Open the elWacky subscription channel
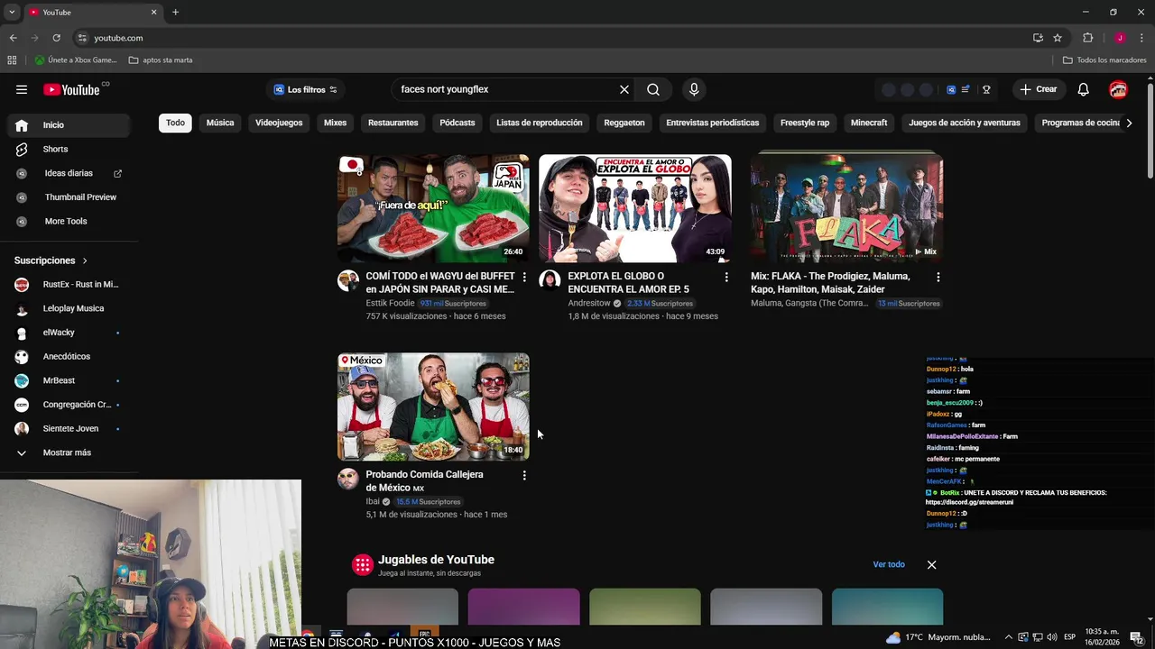1155x649 pixels. [69, 333]
